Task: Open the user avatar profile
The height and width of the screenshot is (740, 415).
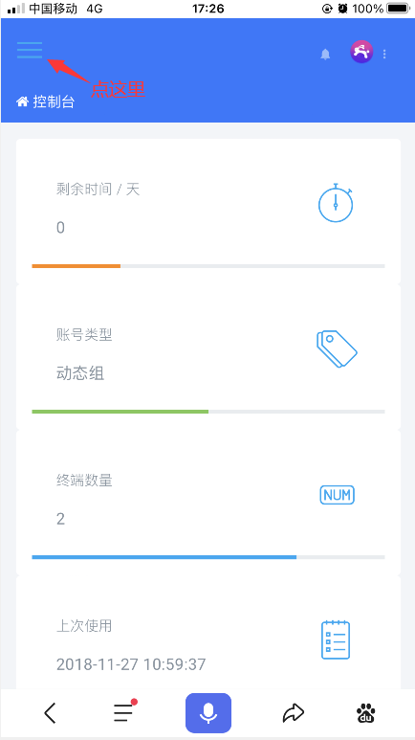Action: tap(361, 52)
